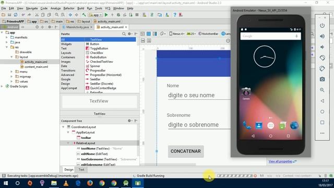Expand manifests folder in project tree
Image resolution: width=334 pixels, height=188 pixels.
point(7,37)
